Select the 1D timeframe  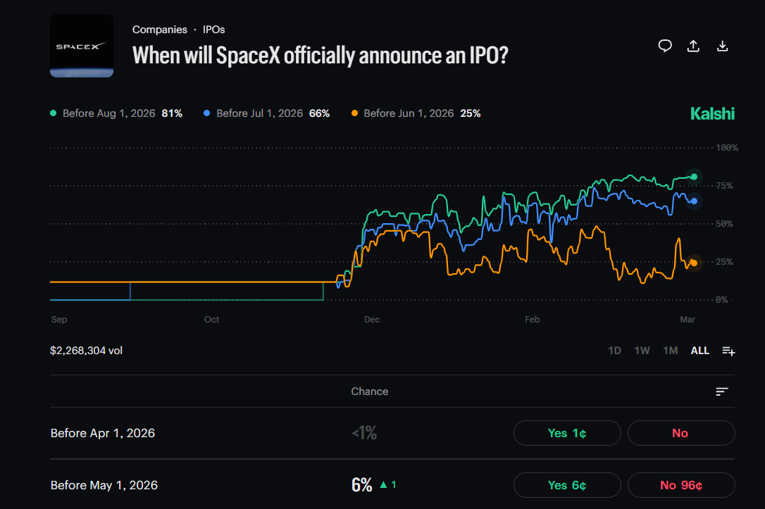coord(614,350)
